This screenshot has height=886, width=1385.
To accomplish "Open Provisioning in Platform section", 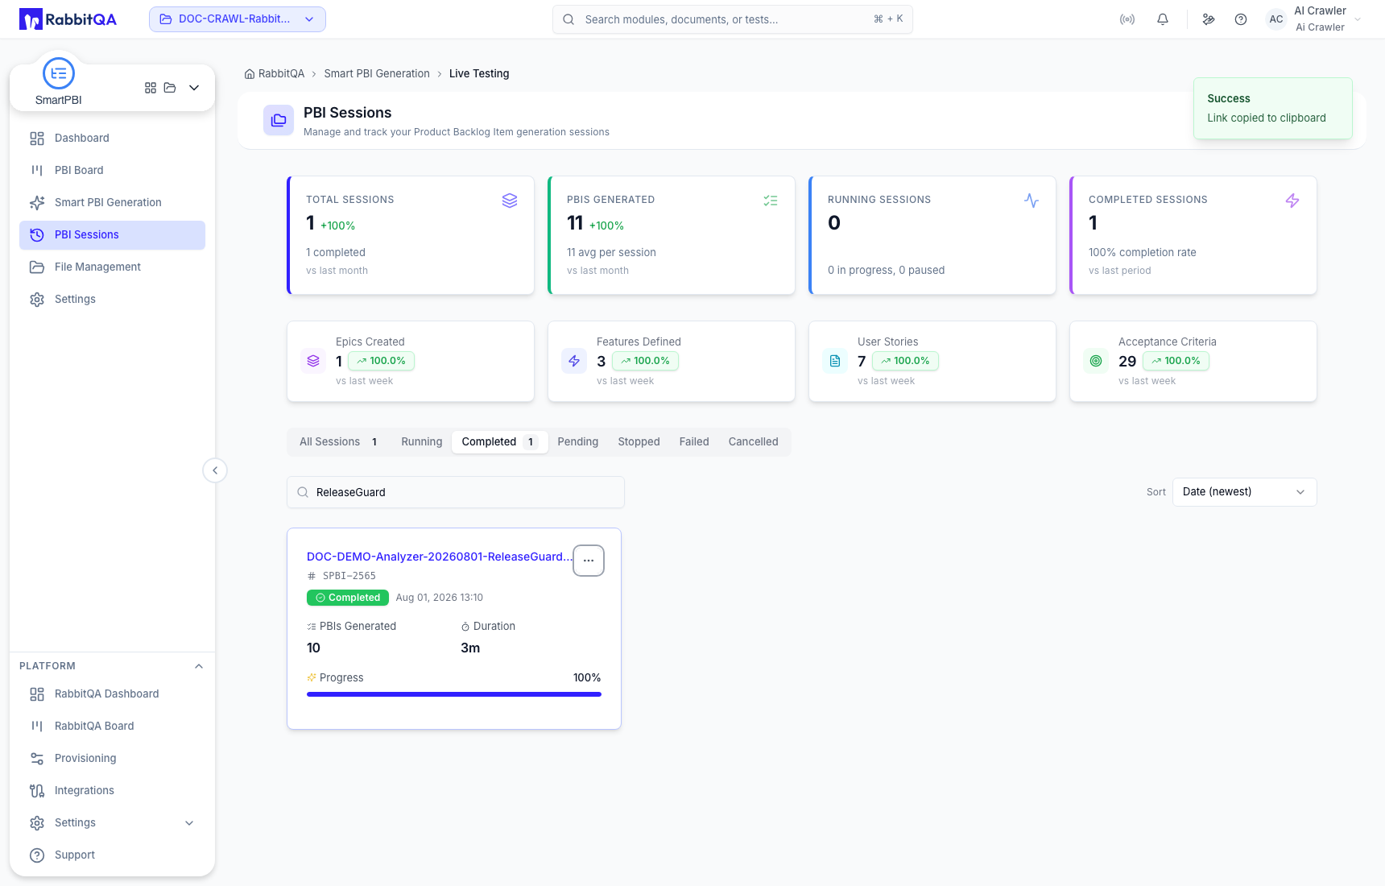I will pos(112,759).
